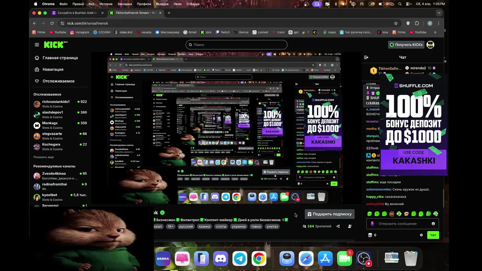Open chat settings gear icon
Viewport: 482px width, 271px height.
(x=421, y=235)
